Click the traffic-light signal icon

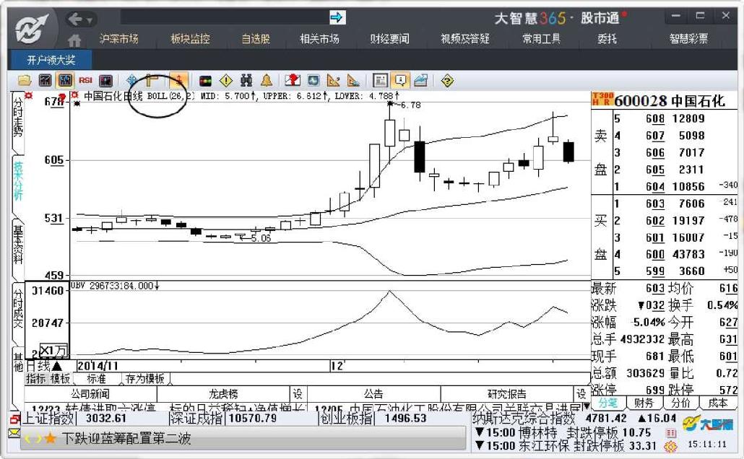click(205, 81)
